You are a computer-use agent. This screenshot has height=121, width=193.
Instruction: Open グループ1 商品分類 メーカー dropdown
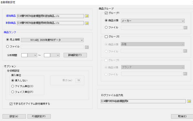point(153,21)
